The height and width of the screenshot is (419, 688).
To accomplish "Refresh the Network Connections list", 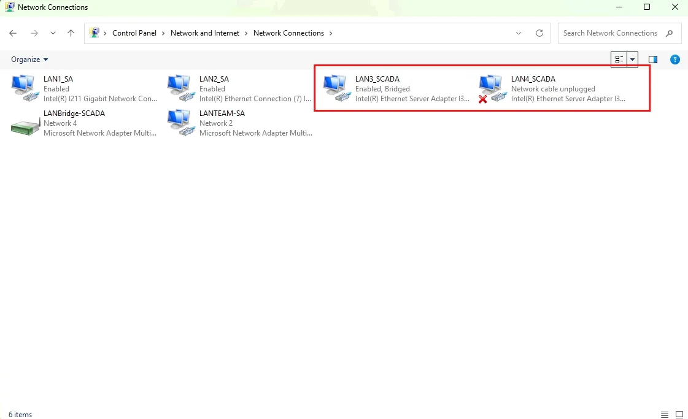I will pos(539,33).
